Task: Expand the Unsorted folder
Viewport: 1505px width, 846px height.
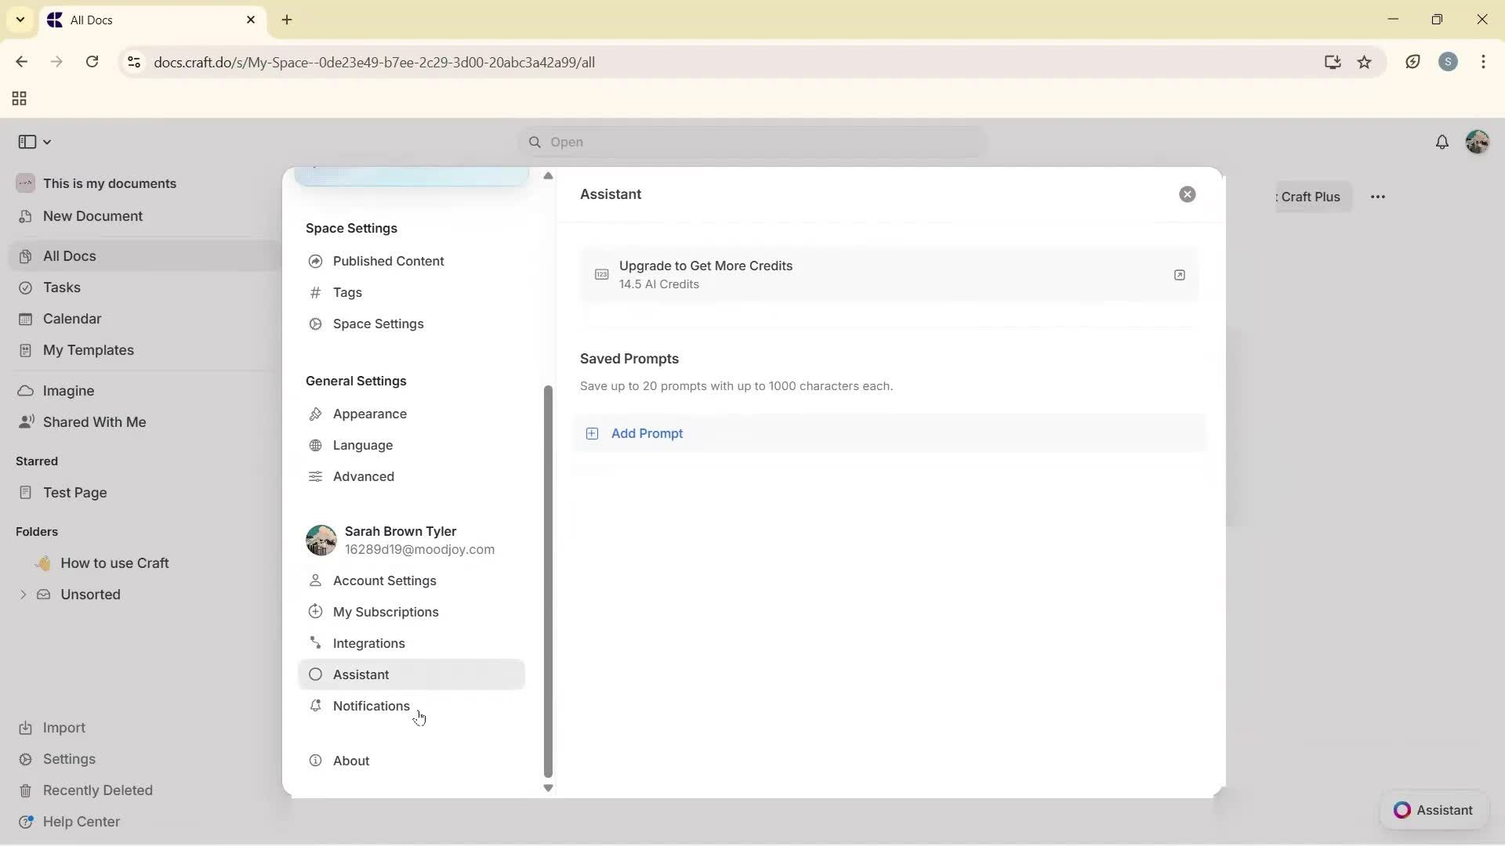Action: [x=24, y=595]
